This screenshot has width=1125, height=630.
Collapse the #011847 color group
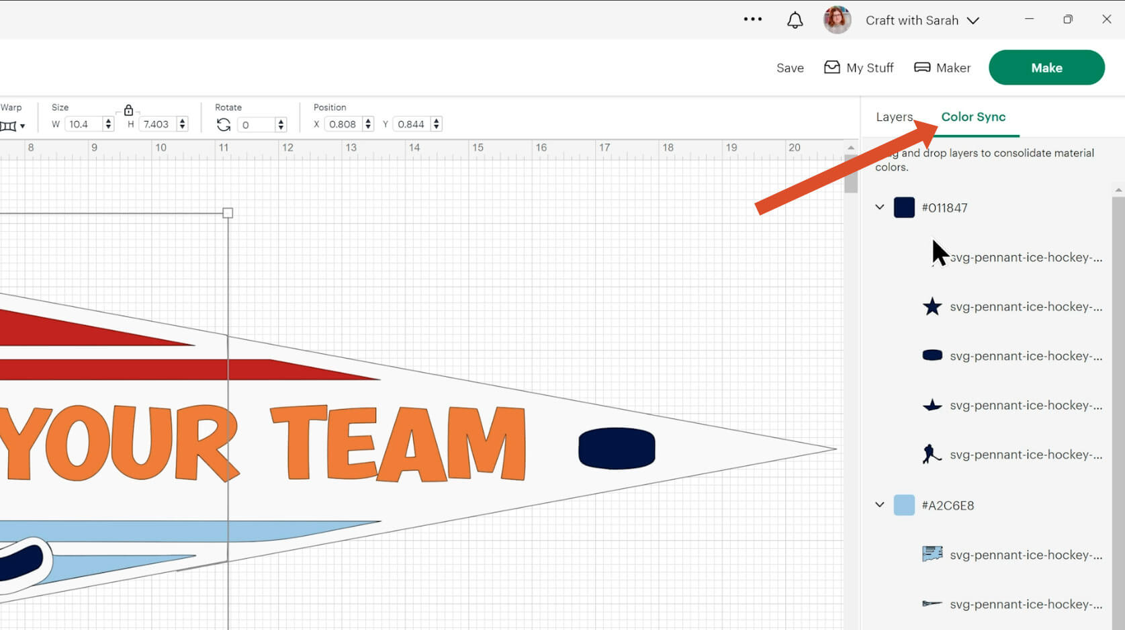pos(880,207)
